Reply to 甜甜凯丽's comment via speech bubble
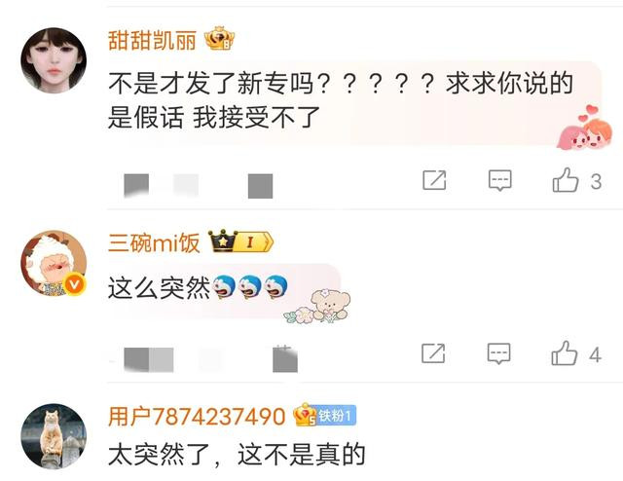623x481 pixels. (x=499, y=180)
